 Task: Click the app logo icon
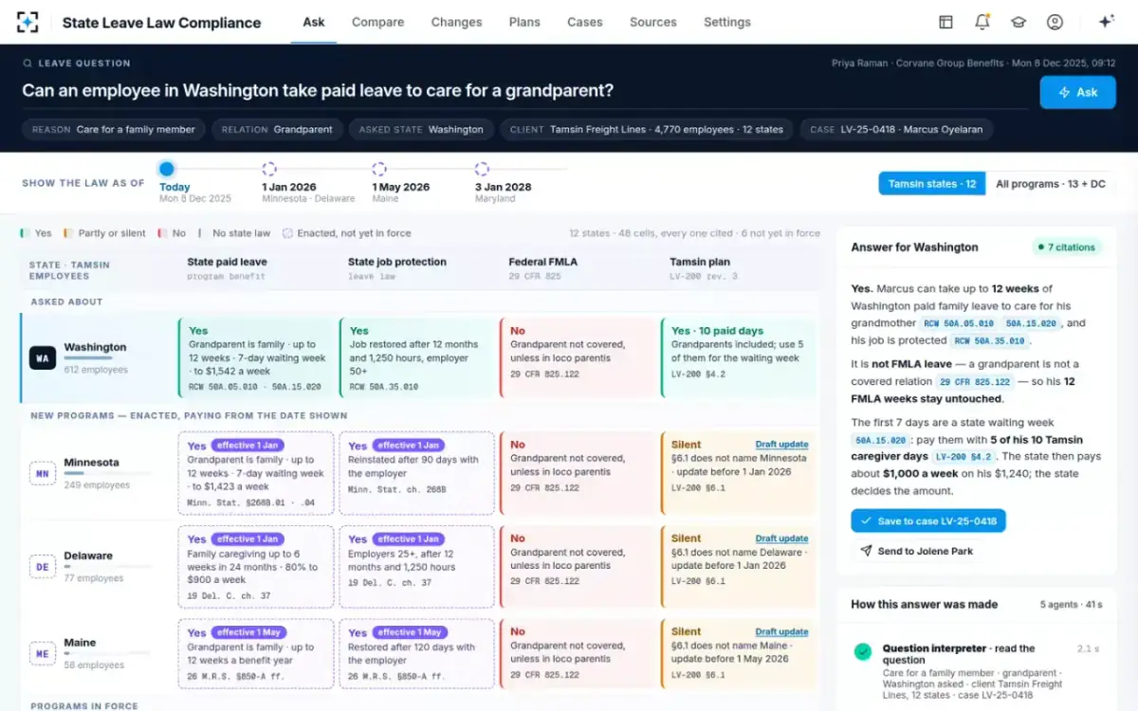coord(28,22)
